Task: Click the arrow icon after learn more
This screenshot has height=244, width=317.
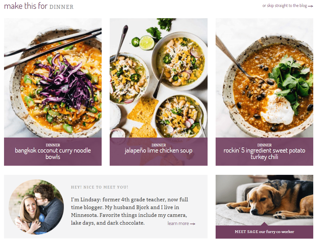Action: click(193, 224)
